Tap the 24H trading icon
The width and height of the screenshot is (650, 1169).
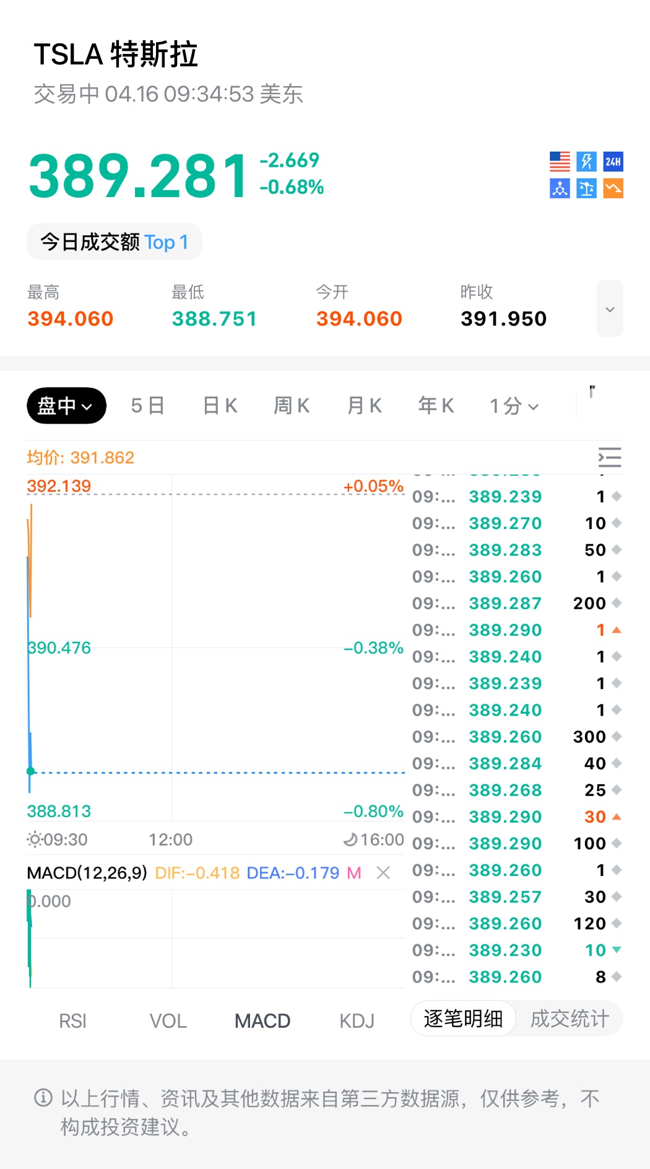pyautogui.click(x=613, y=162)
